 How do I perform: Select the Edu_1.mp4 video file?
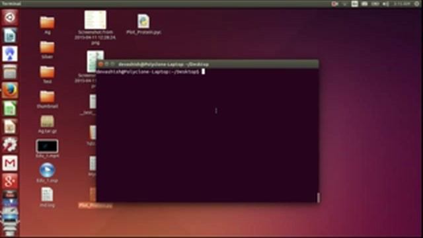point(47,148)
